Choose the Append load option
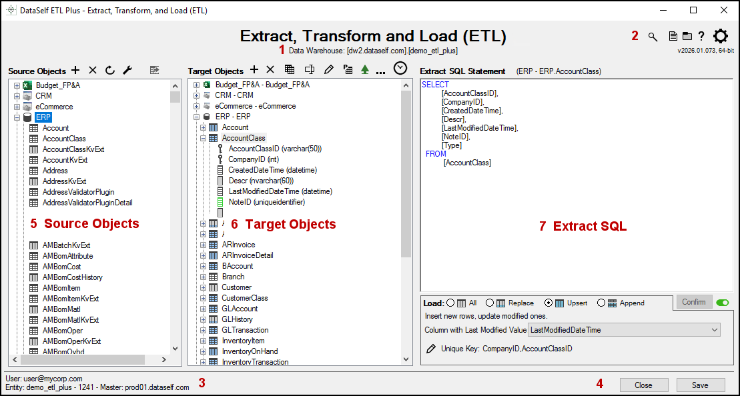 click(x=601, y=303)
